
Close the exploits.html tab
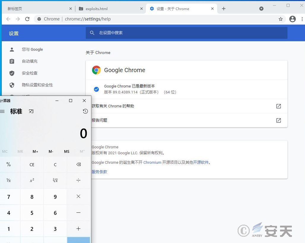[142, 9]
